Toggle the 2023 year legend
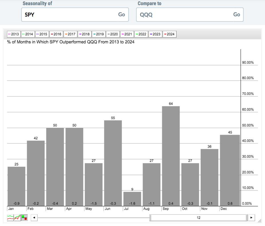 click(x=155, y=34)
